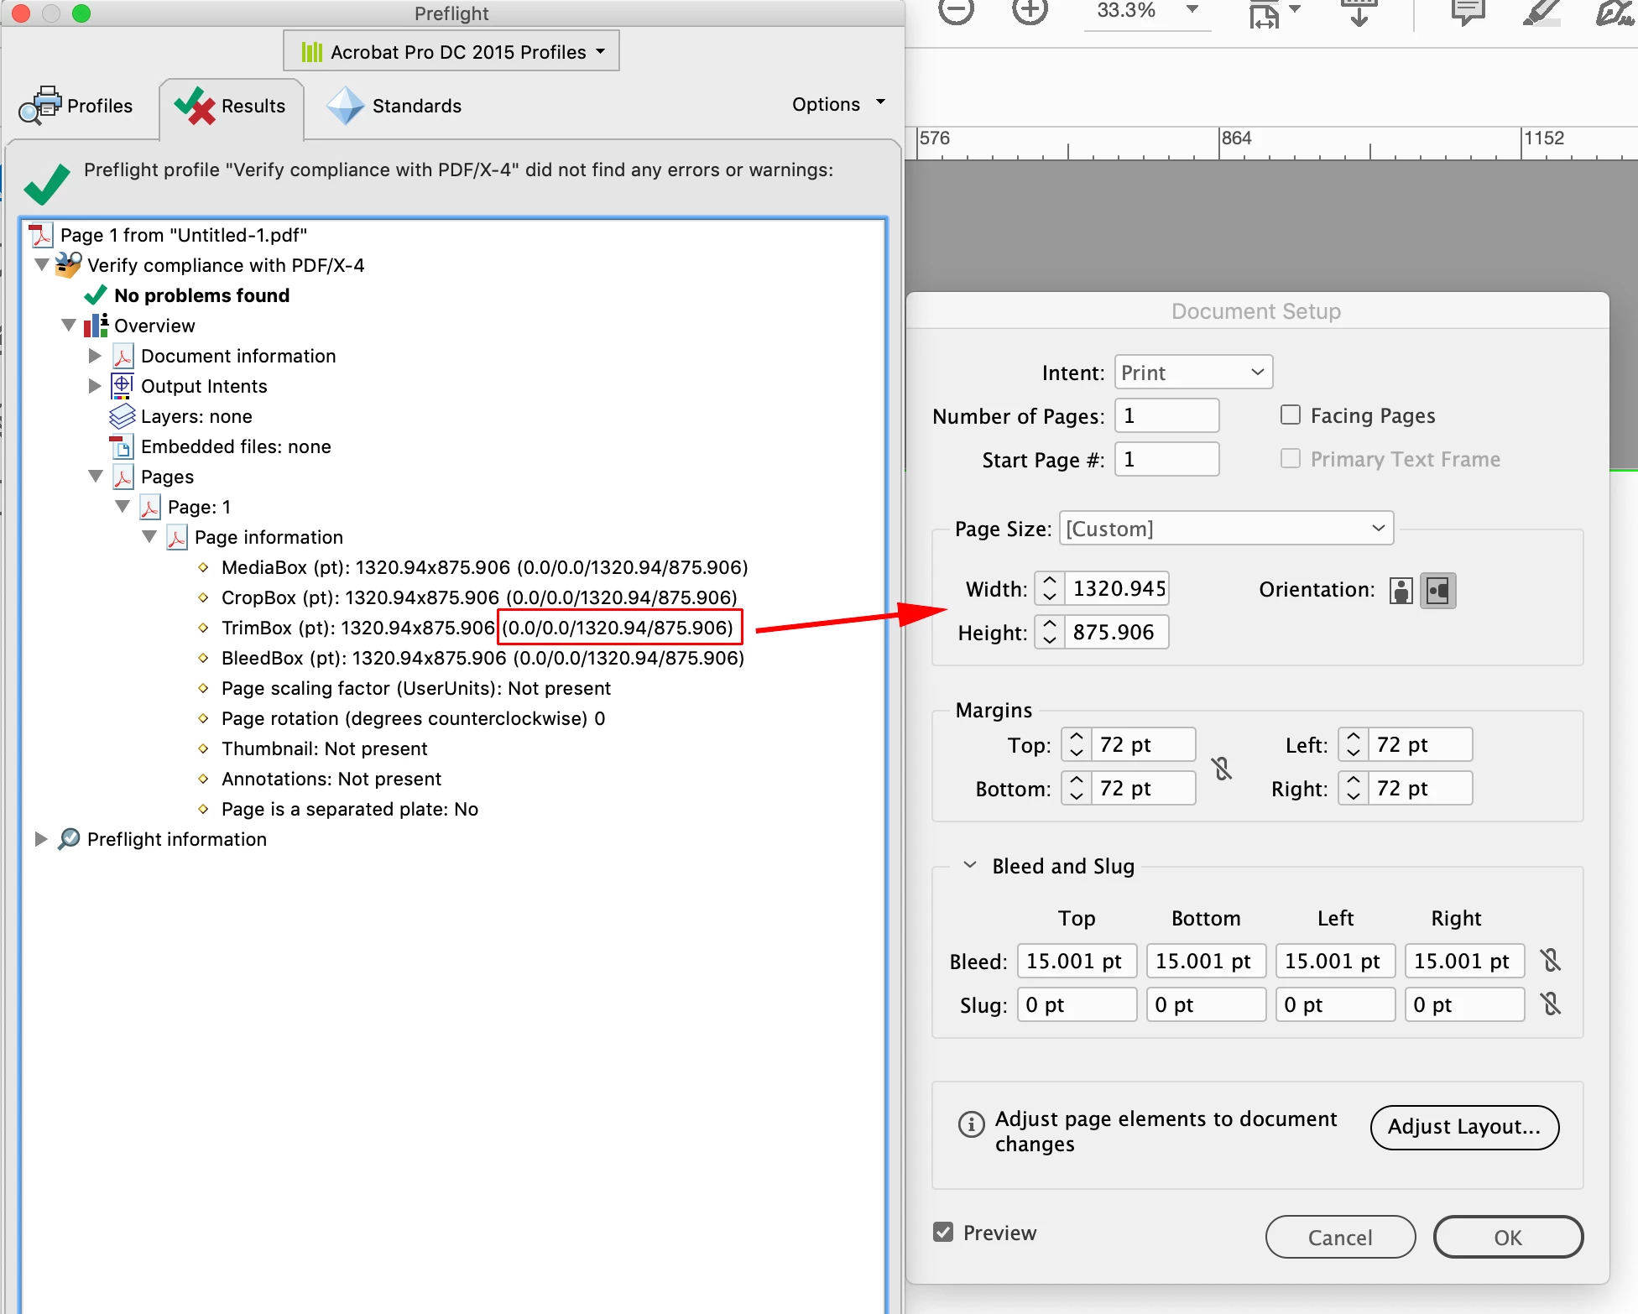This screenshot has width=1638, height=1314.
Task: Click the Adjust Layout button
Action: pyautogui.click(x=1464, y=1127)
